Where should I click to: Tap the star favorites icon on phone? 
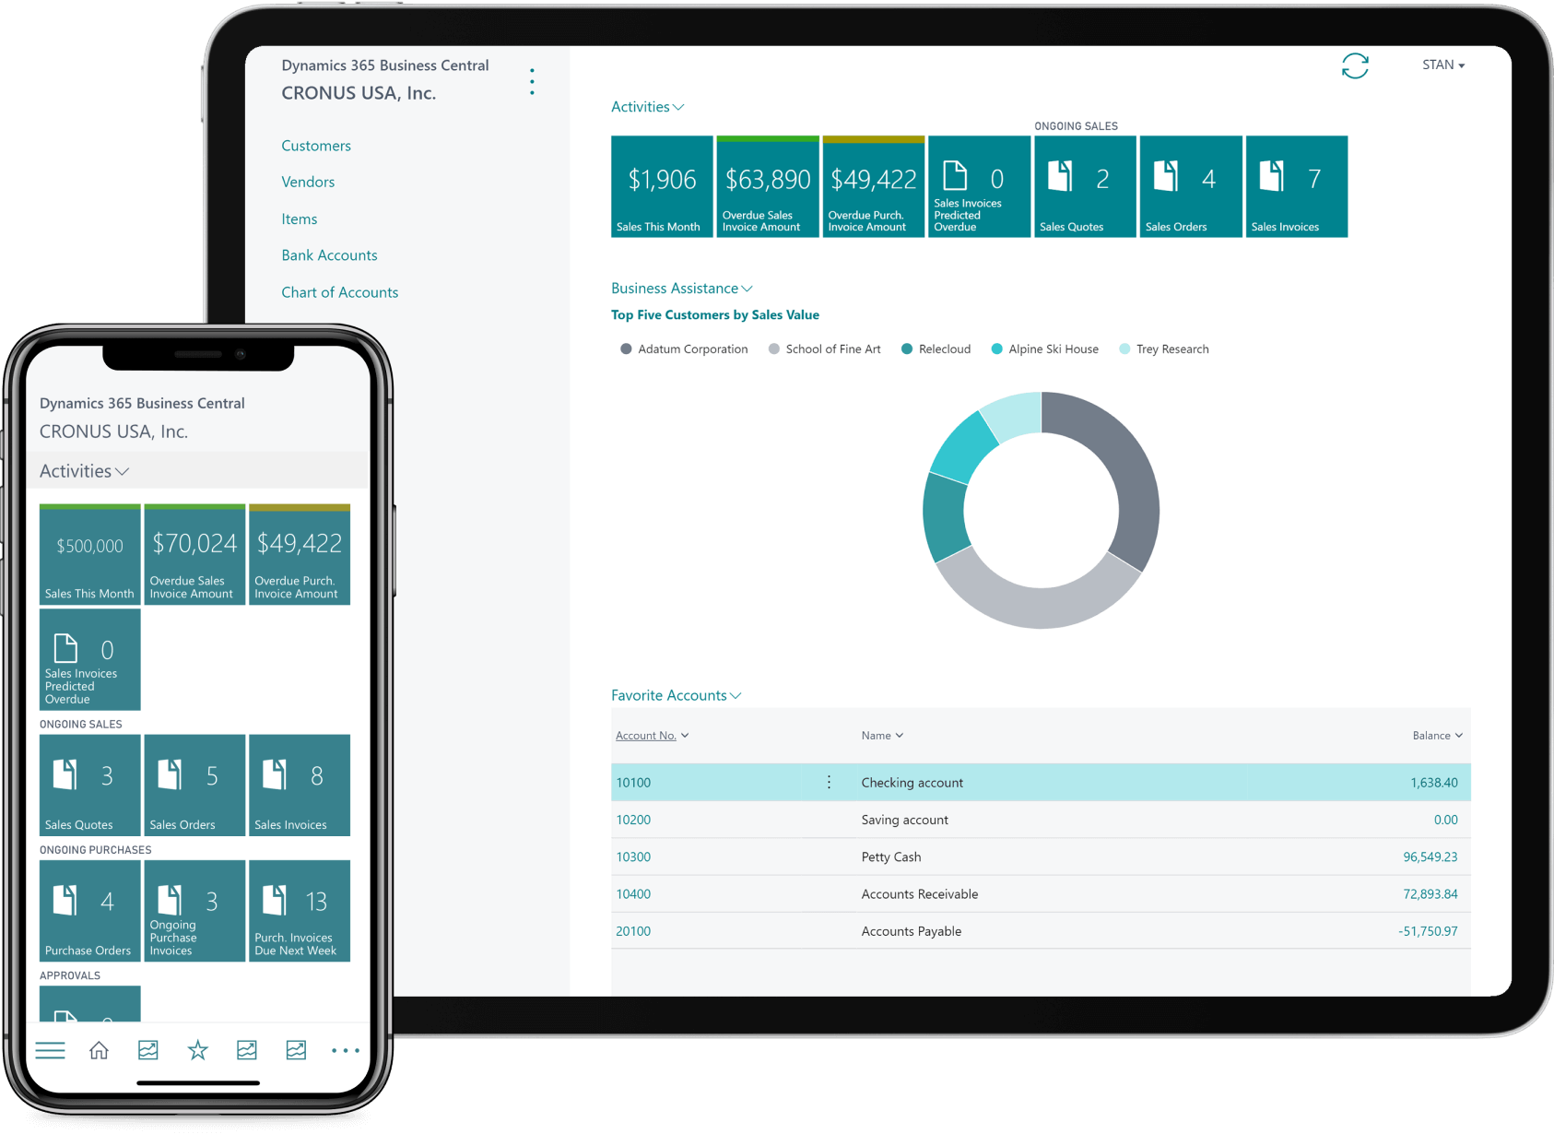(197, 1050)
